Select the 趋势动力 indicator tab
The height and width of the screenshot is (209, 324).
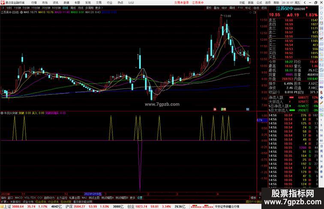pos(49,198)
